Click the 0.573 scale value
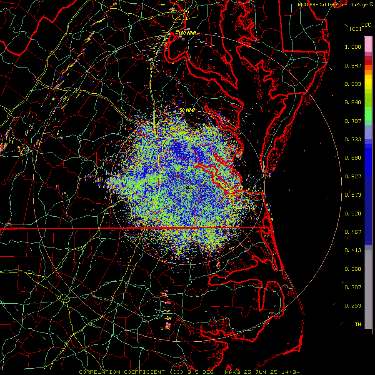Screen dimensions: 375x375 click(x=353, y=195)
